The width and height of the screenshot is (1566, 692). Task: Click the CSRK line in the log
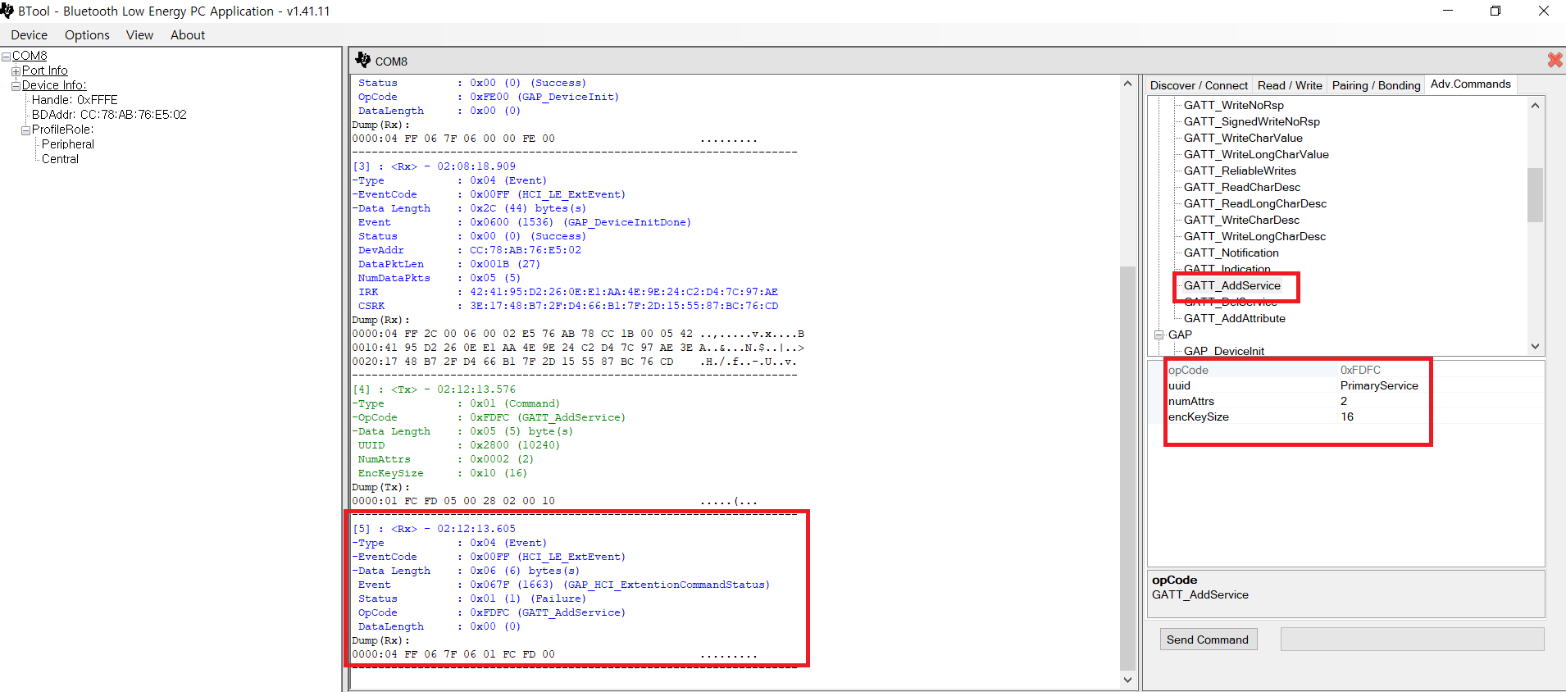click(x=567, y=306)
